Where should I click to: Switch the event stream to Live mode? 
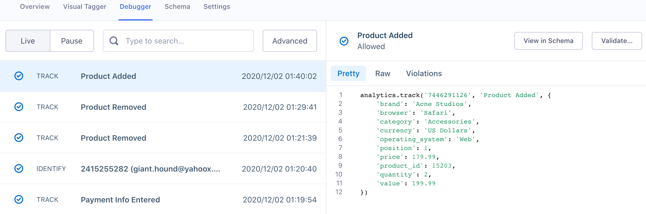[x=28, y=41]
